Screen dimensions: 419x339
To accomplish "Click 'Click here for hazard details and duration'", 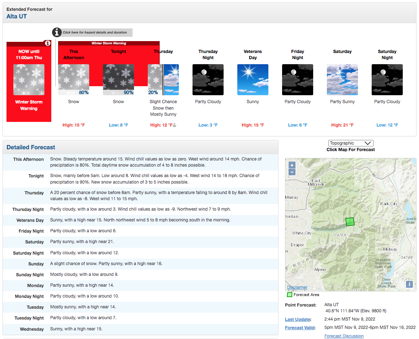I will 95,32.
